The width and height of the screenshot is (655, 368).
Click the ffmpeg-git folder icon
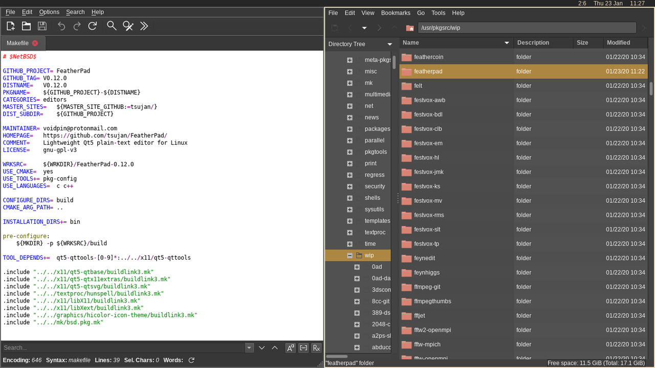click(406, 287)
